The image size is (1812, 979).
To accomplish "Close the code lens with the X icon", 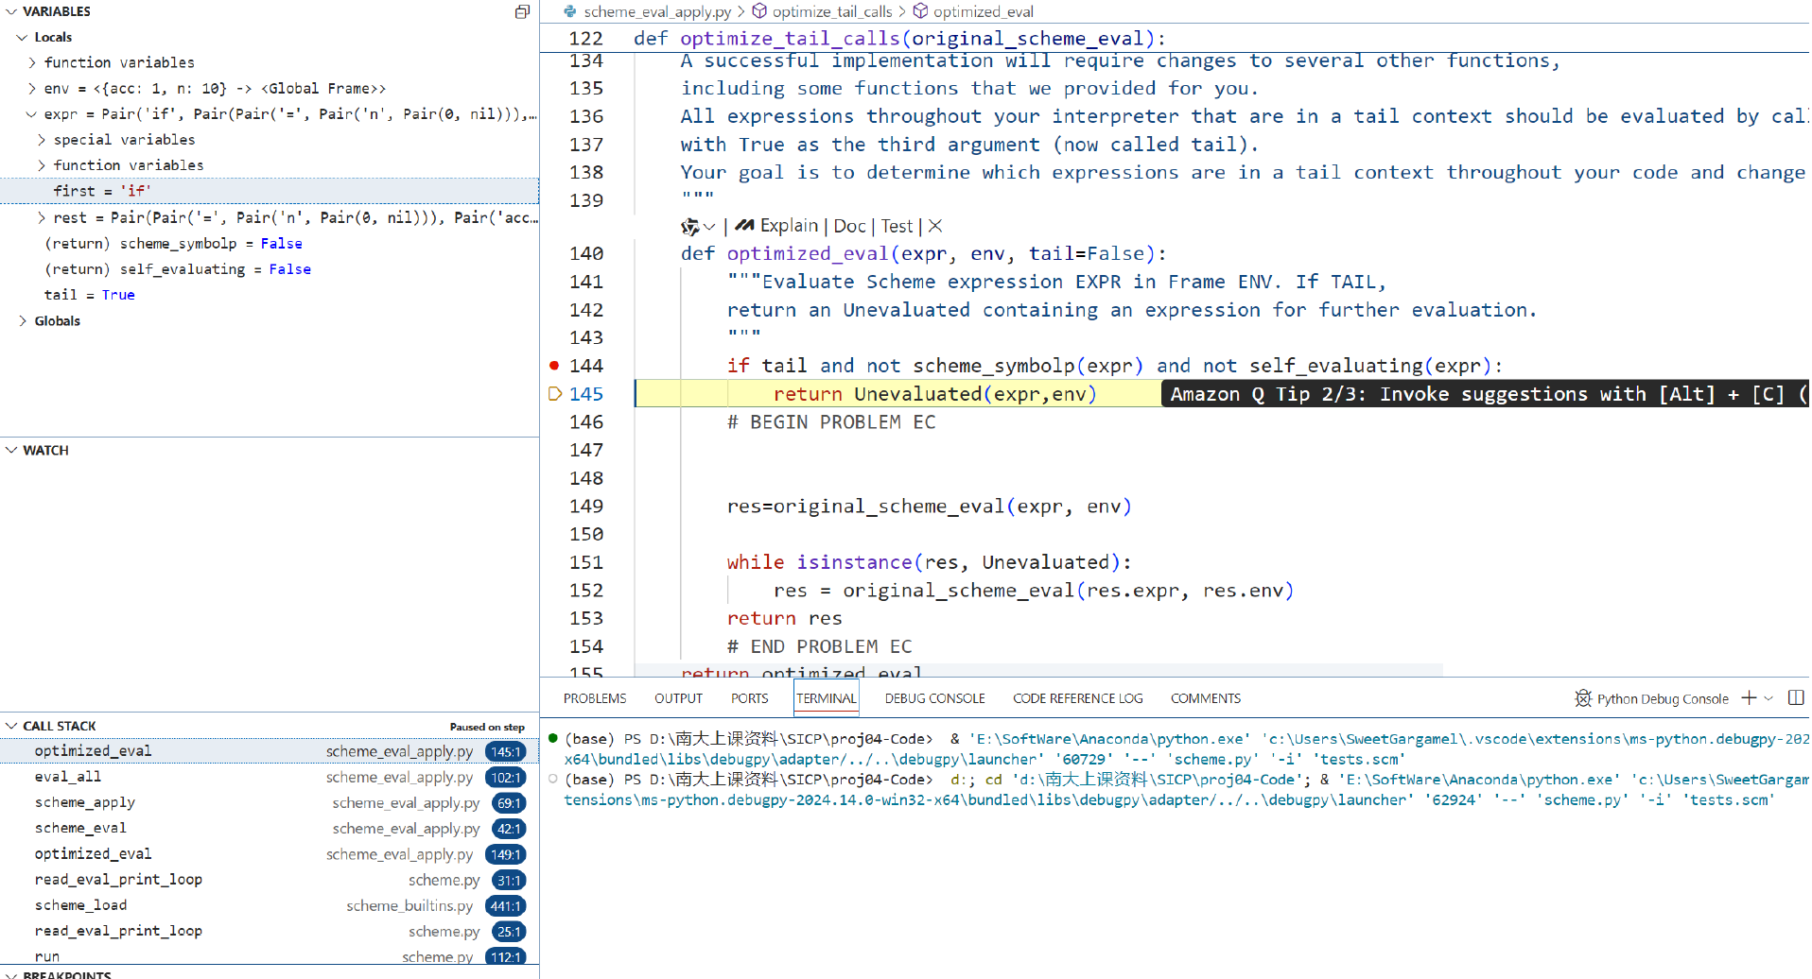I will (935, 226).
